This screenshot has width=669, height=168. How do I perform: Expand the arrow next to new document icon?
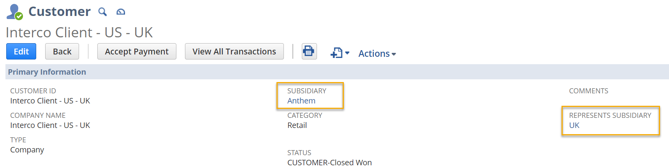[x=347, y=53]
